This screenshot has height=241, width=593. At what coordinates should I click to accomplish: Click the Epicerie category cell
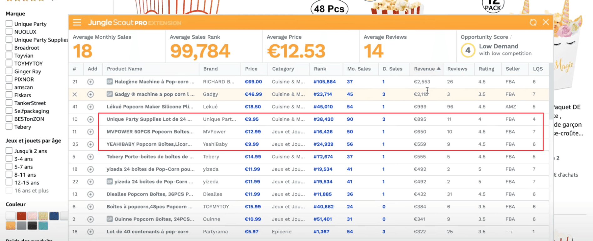pyautogui.click(x=281, y=232)
